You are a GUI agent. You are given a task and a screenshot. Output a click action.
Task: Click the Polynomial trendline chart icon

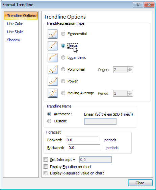click(x=53, y=70)
